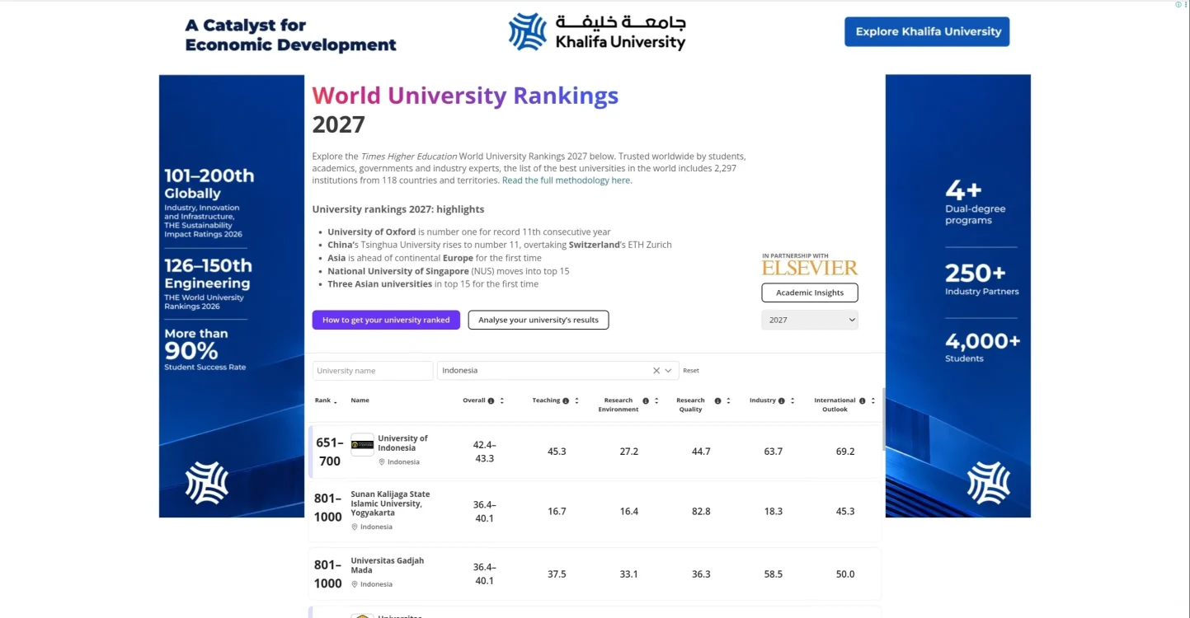Click Analyse your university's results button
Image resolution: width=1190 pixels, height=618 pixels.
pos(539,320)
